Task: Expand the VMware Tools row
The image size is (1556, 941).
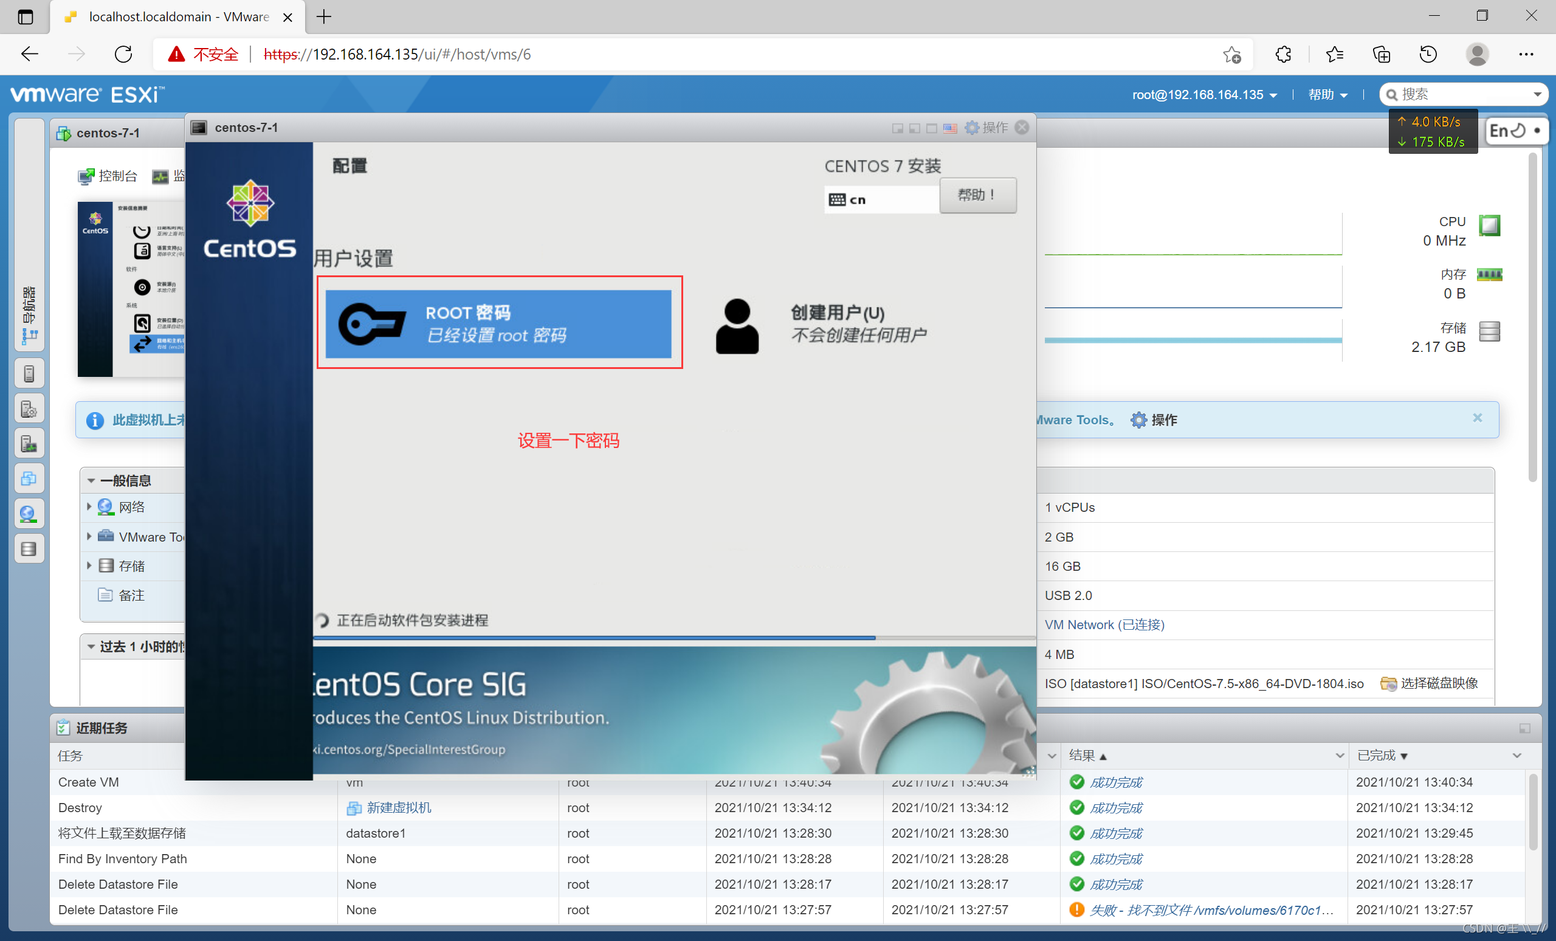Action: point(89,536)
